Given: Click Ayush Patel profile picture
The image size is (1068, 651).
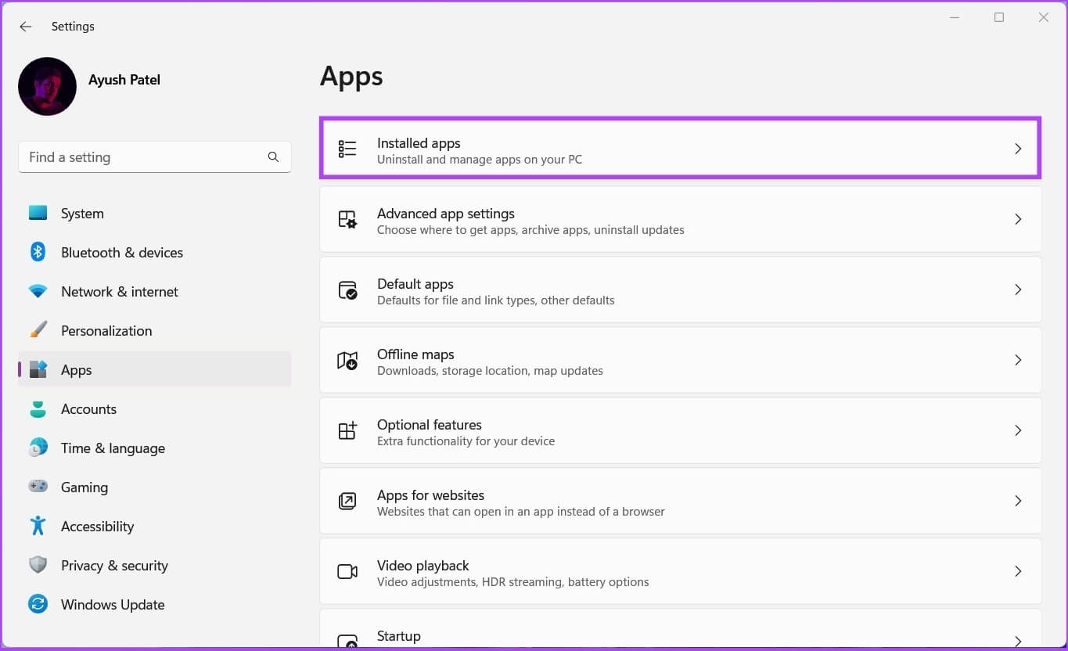Looking at the screenshot, I should coord(48,87).
